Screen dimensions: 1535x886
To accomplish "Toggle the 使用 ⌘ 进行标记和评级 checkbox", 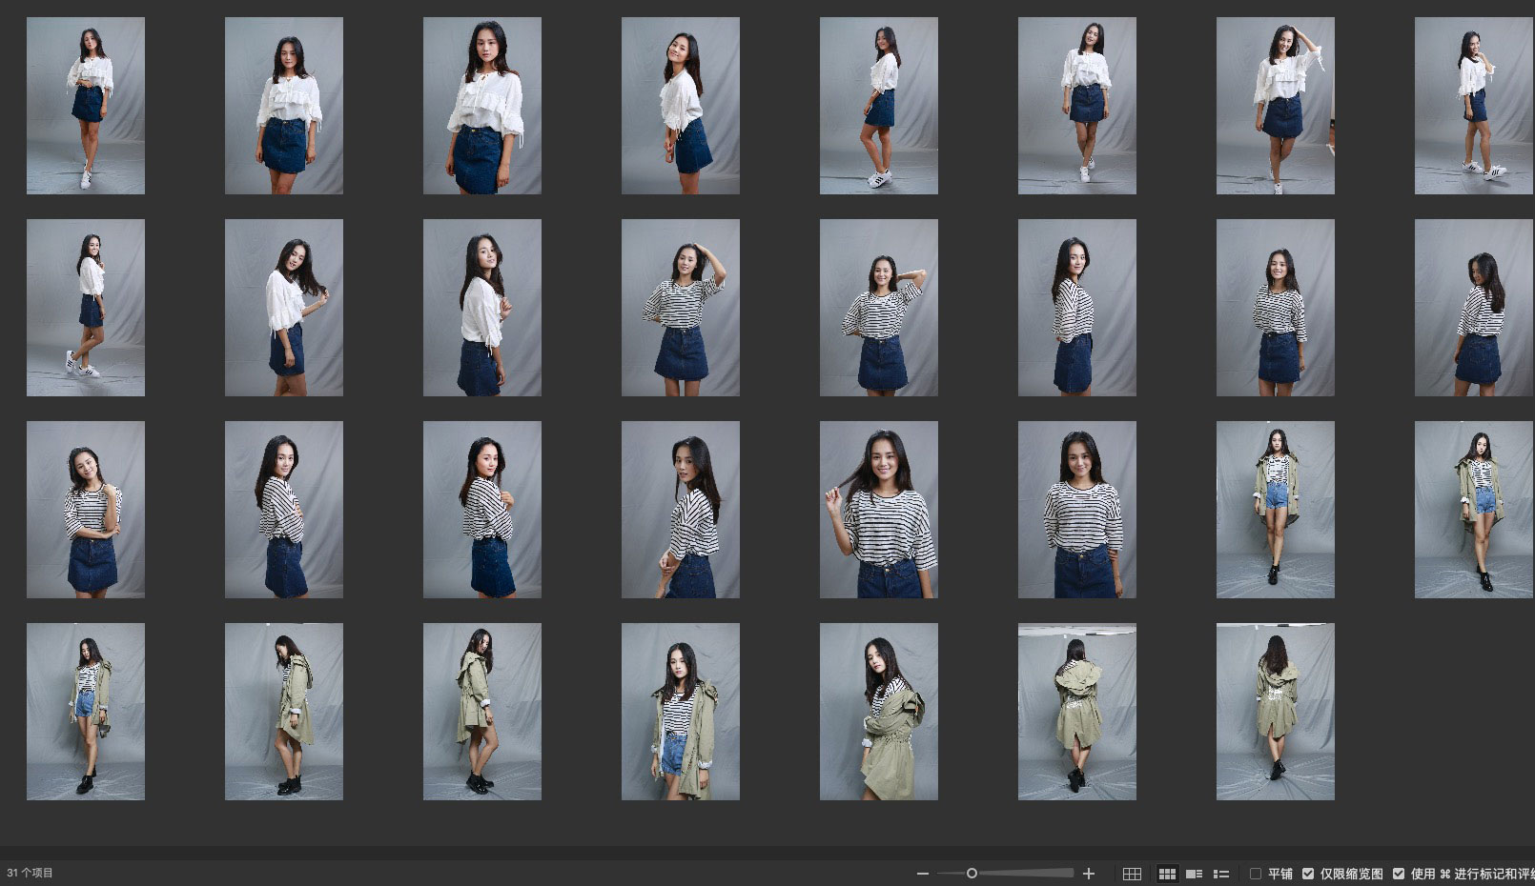I will click(x=1399, y=874).
